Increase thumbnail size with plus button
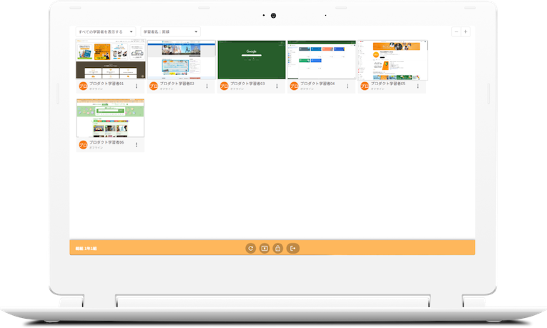 [x=465, y=31]
